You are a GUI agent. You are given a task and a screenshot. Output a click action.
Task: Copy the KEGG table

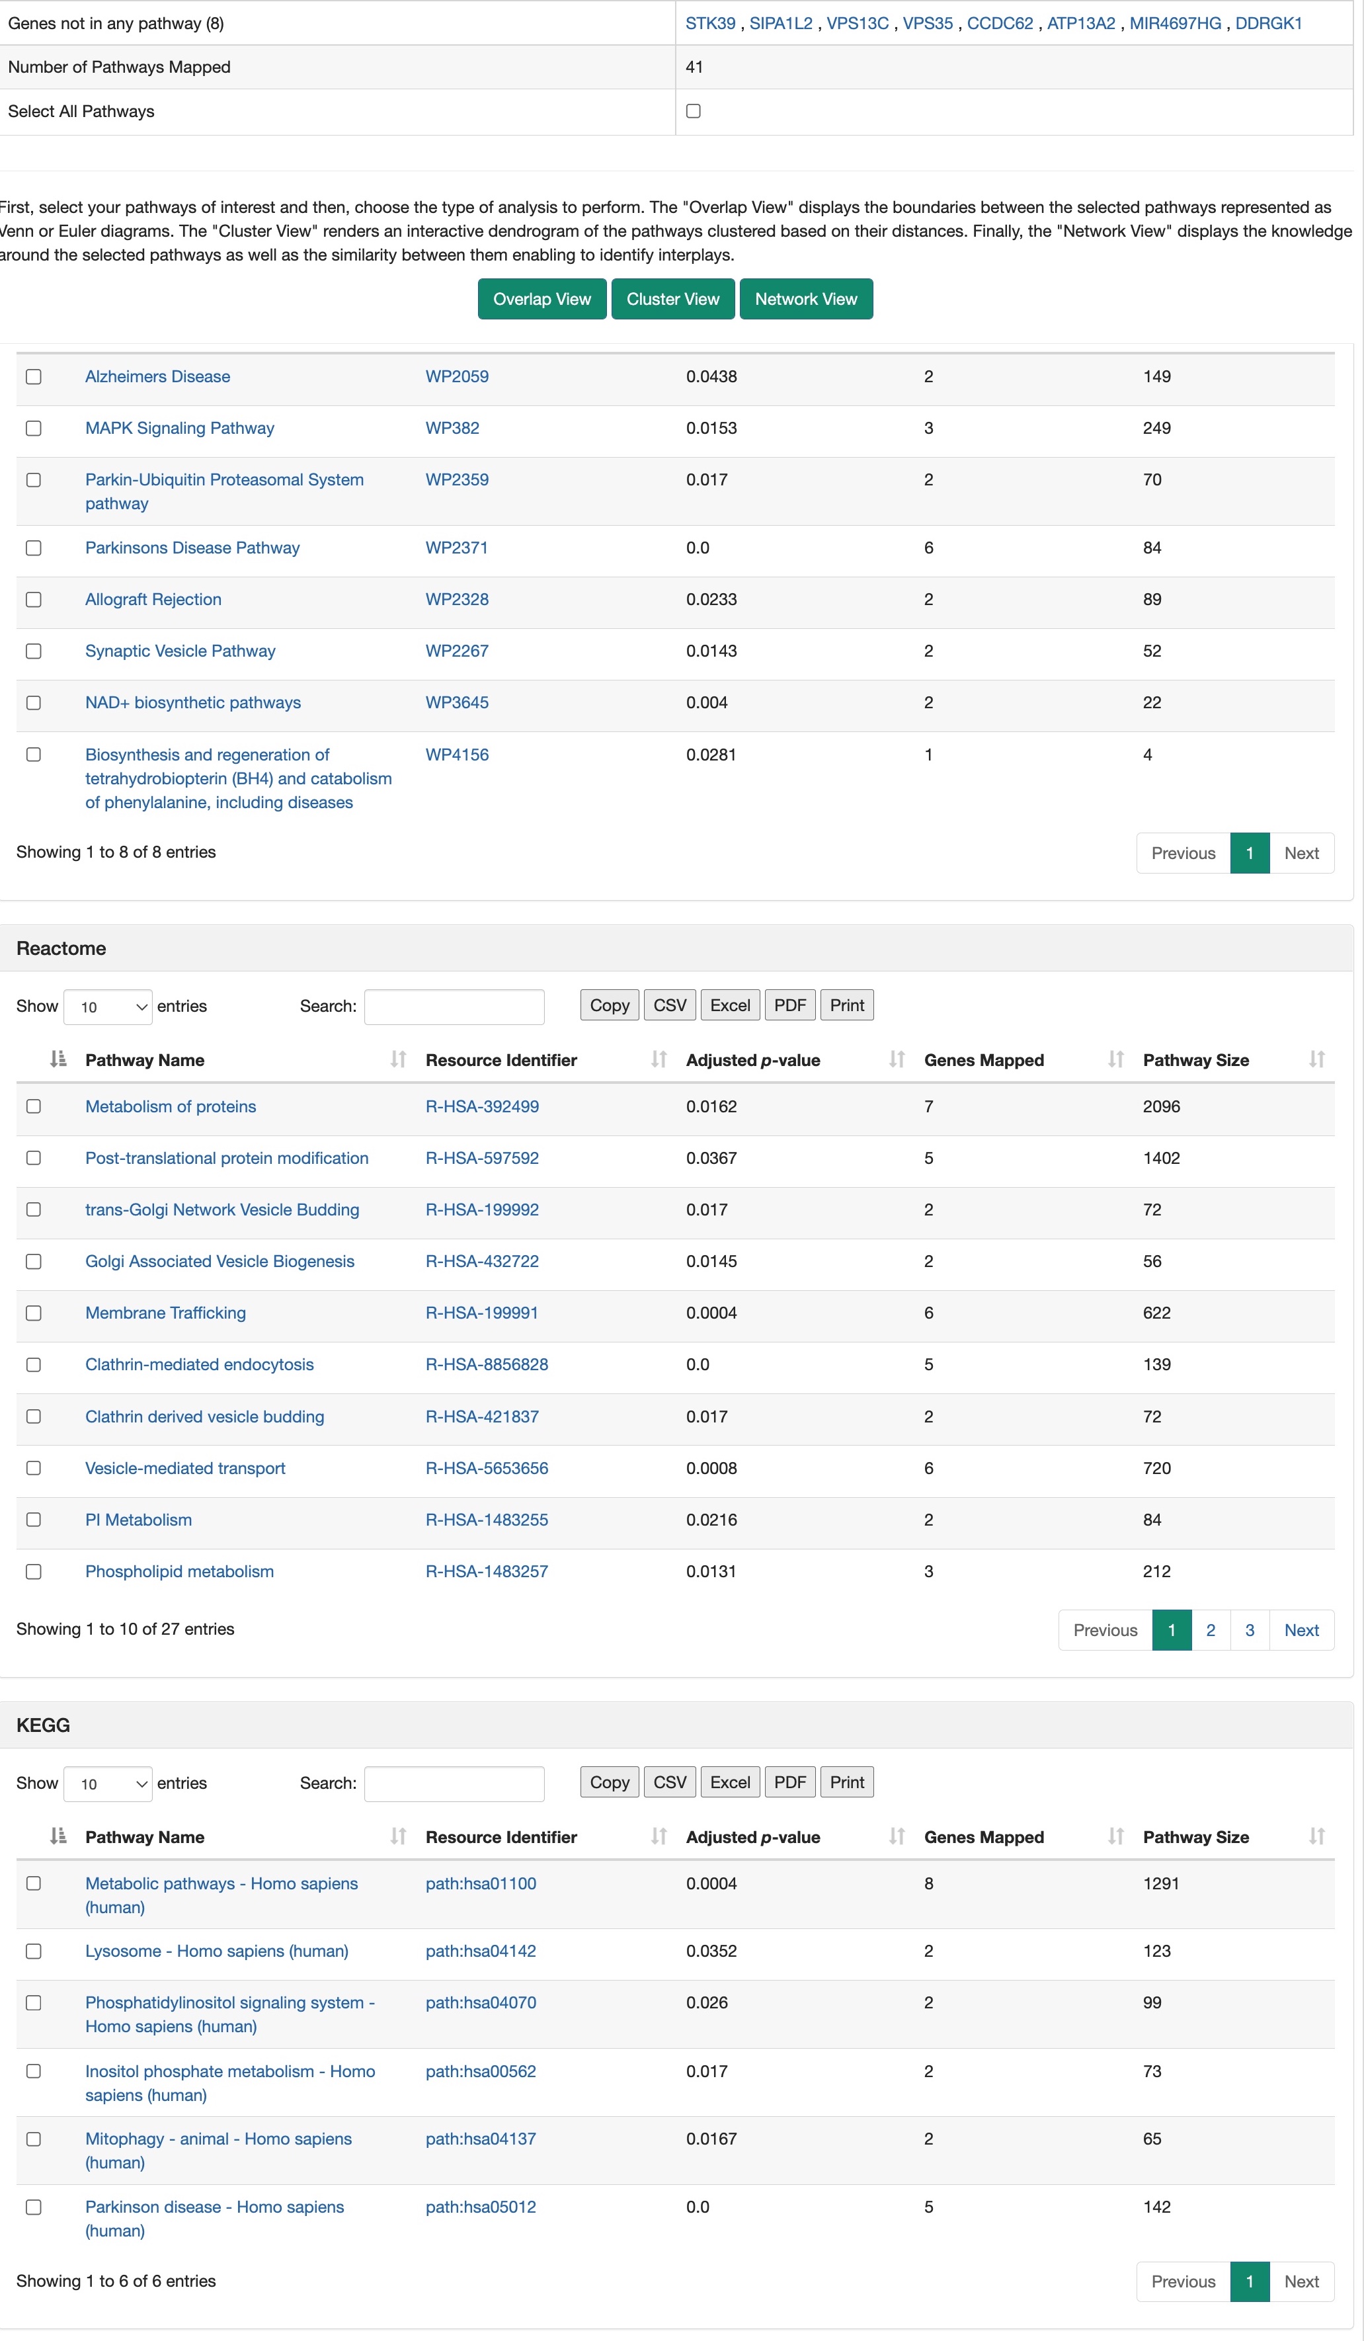(x=610, y=1782)
